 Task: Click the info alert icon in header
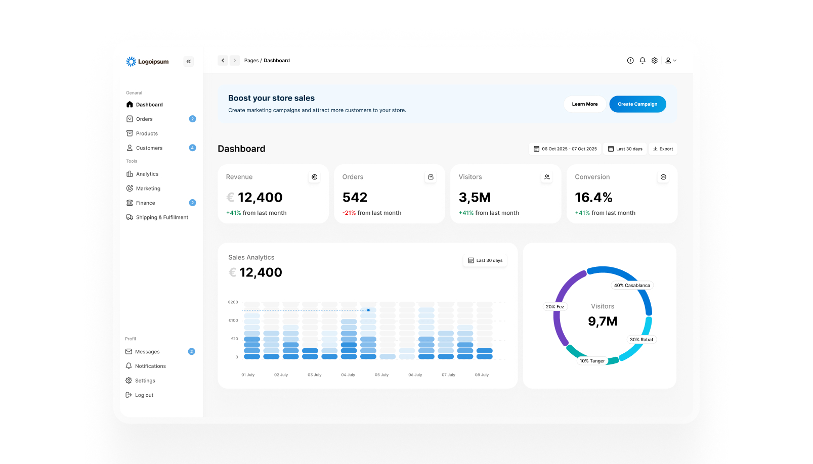click(x=630, y=61)
